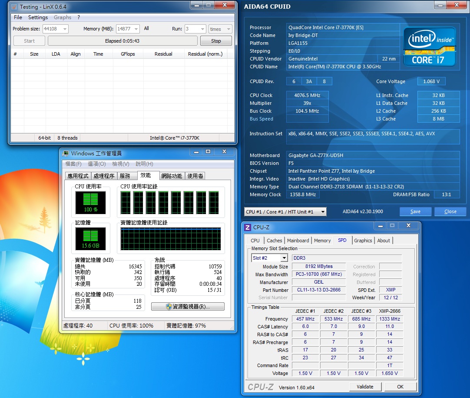Viewport: 470px width, 398px height.
Task: Switch to the 使用者 tab in Task Manager
Action: 195,176
